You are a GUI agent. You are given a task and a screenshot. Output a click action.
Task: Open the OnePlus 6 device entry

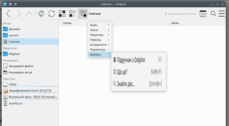[31, 103]
